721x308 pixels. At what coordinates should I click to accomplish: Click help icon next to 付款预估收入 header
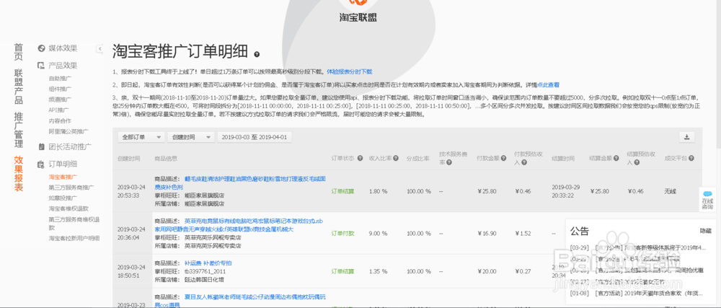[523, 162]
